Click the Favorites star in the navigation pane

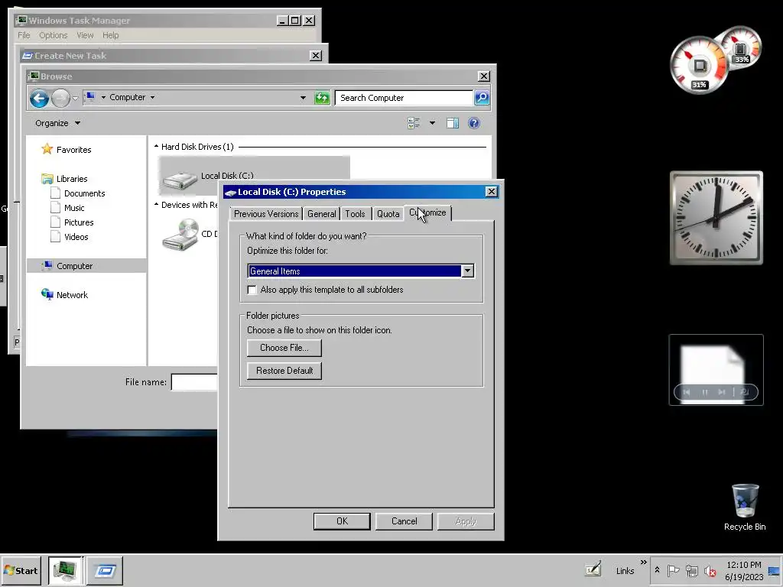pos(47,149)
